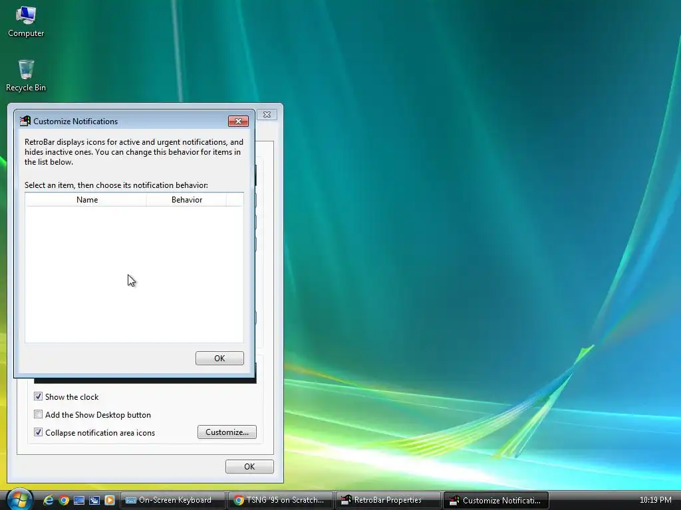
Task: Switch to RetroBar Properties taskbar button
Action: coord(388,500)
